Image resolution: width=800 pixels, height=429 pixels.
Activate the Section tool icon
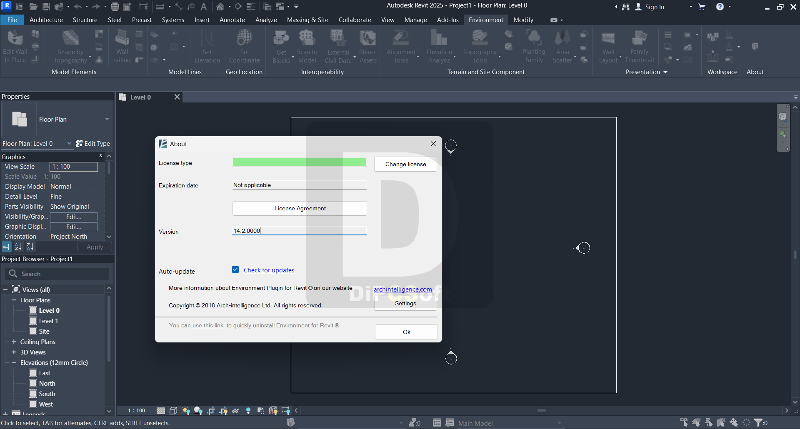pos(238,7)
